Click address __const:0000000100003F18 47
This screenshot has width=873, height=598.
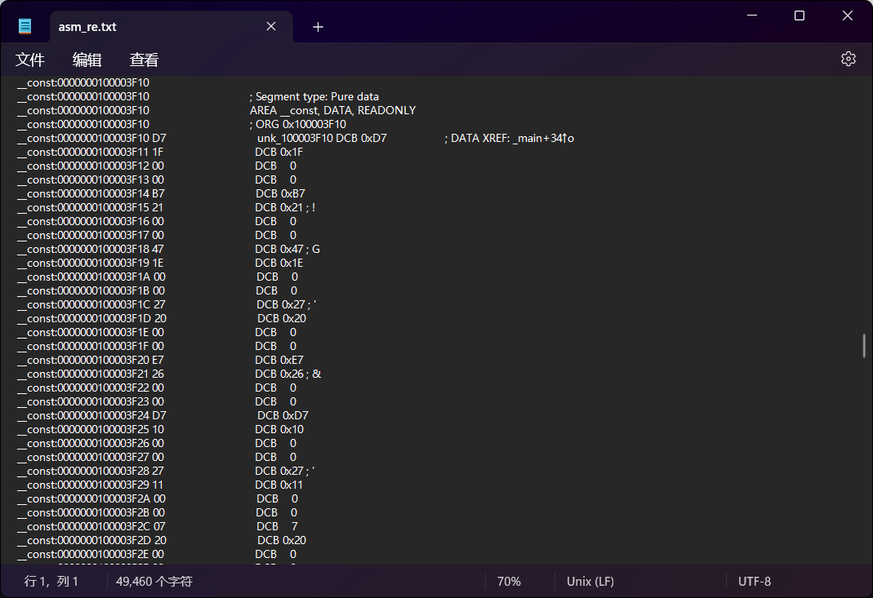point(90,249)
